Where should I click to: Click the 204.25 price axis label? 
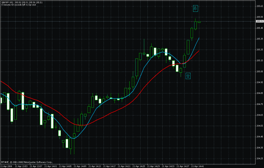point(260,159)
